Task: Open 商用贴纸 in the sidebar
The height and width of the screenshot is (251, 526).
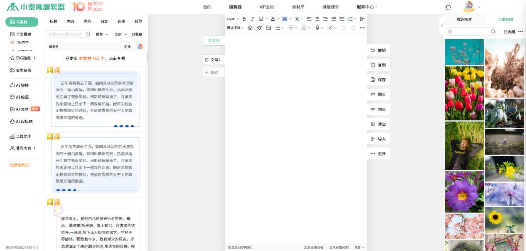Action: tap(21, 70)
